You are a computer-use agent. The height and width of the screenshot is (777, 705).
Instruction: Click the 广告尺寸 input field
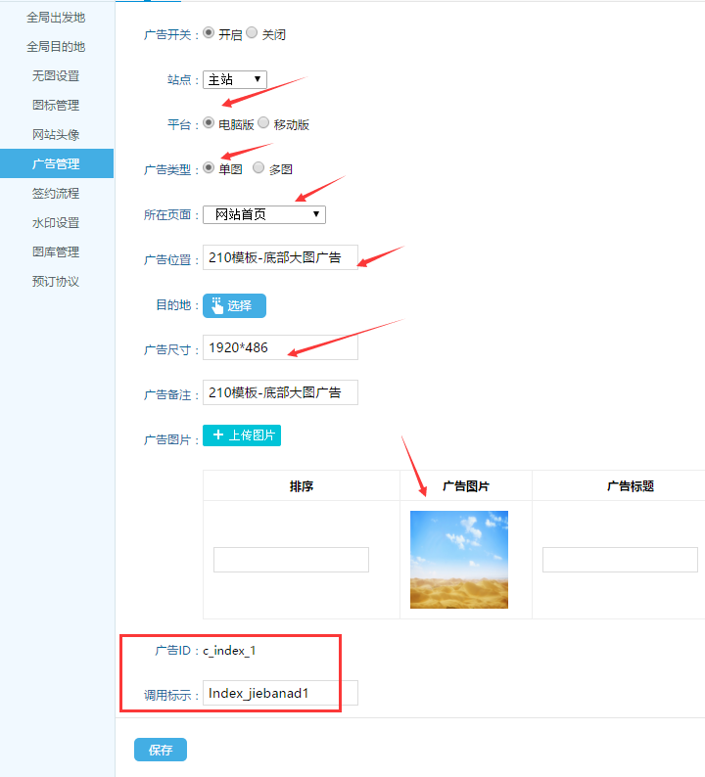coord(280,347)
